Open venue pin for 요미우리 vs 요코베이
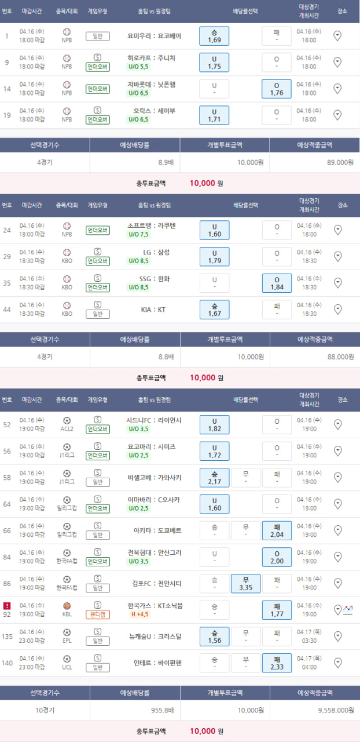Screen dimensions: 360x742 click(x=338, y=36)
